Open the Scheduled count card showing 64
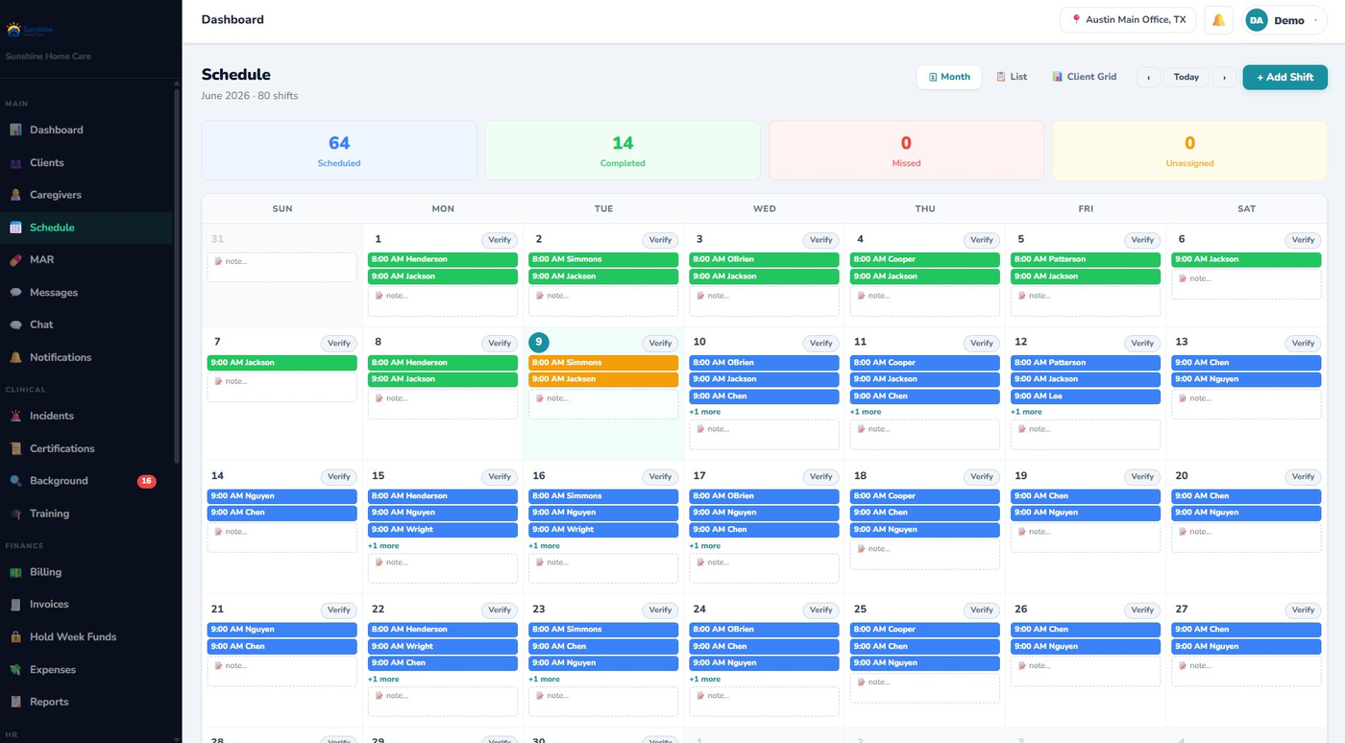 click(x=339, y=151)
